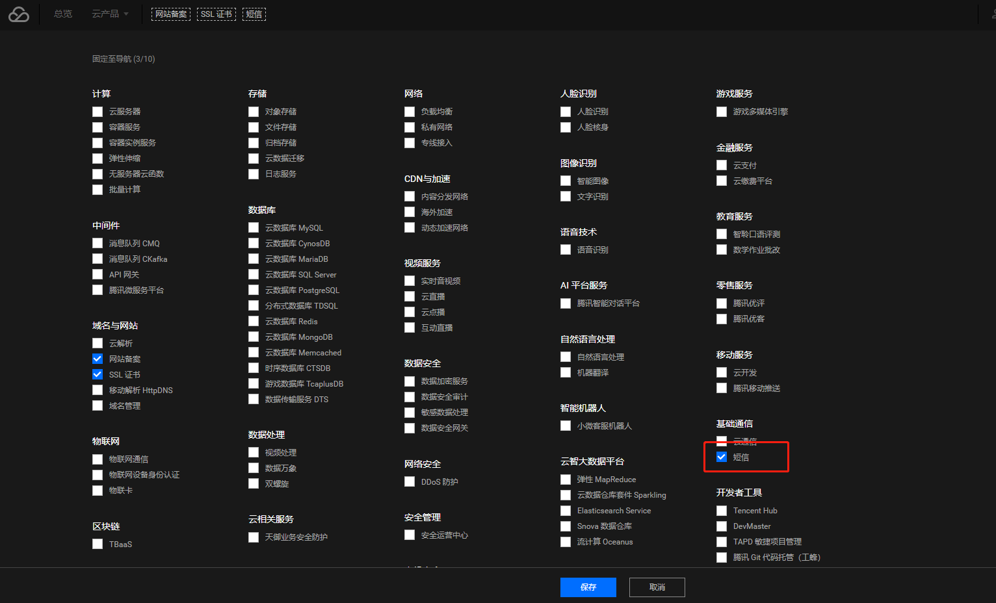Uncheck the 网站备案 checkbox
996x603 pixels.
coord(98,359)
